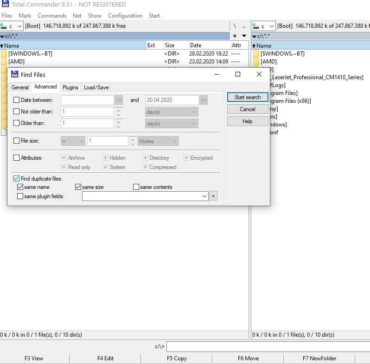Click the Start search button
Viewport: 370px width, 364px height.
248,97
